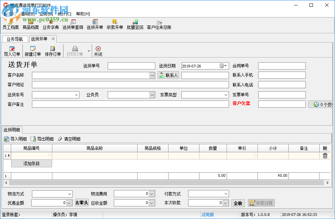Click the 业务员 ellipsis lookup button
Image resolution: width=335 pixels, height=219 pixels.
tap(152, 95)
